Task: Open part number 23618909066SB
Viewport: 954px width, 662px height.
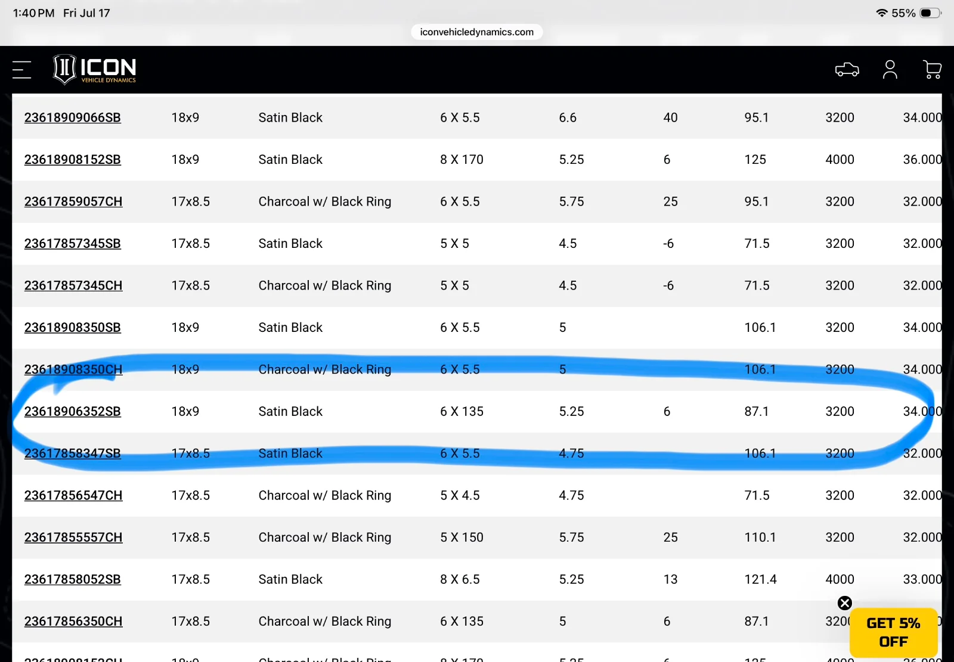Action: (73, 118)
